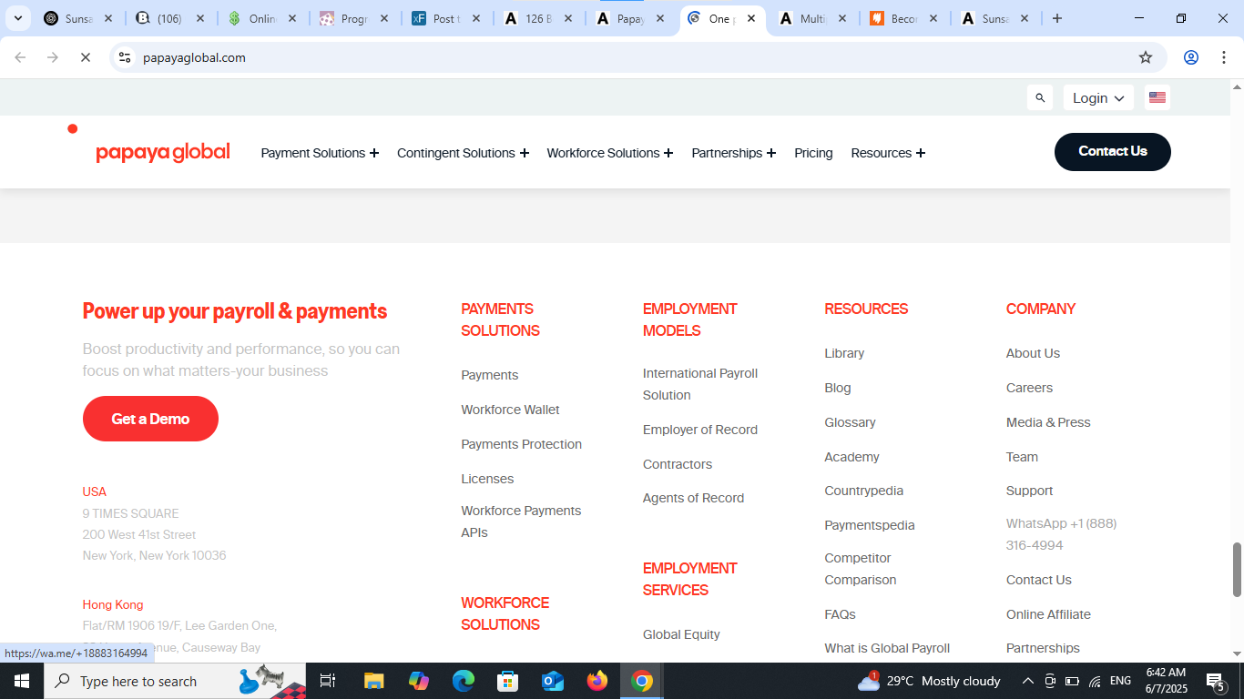This screenshot has height=699, width=1244.
Task: Open Agents of Record link
Action: coord(693,498)
